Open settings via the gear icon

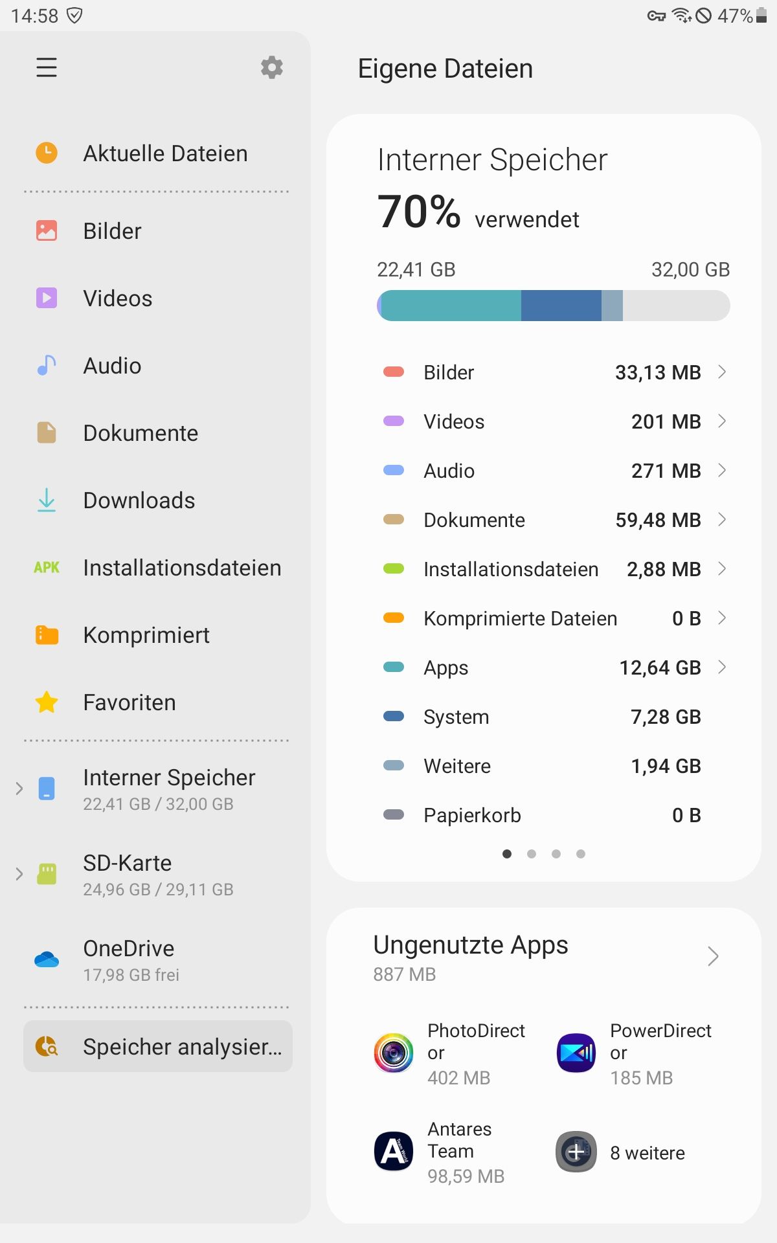pos(271,67)
